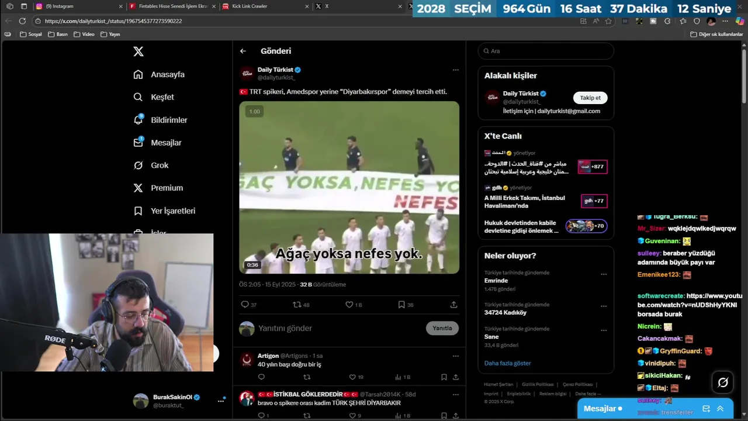
Task: Open more options for Sane trend
Action: tap(604, 330)
